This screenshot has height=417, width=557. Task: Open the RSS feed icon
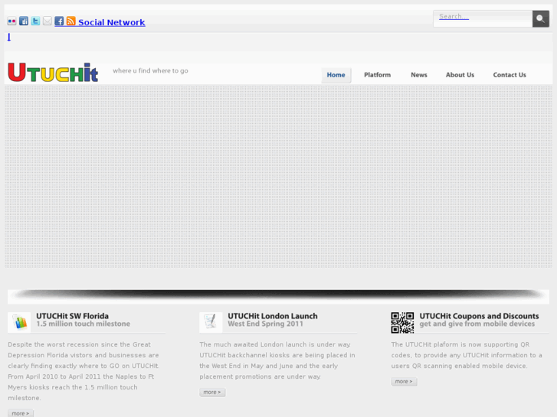71,21
